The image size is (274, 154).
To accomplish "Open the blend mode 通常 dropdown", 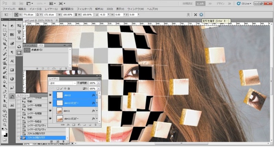I will point(62,83).
